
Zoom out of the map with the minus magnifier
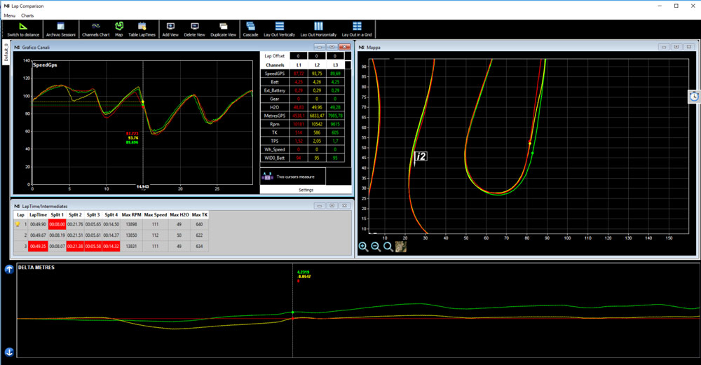click(x=376, y=247)
